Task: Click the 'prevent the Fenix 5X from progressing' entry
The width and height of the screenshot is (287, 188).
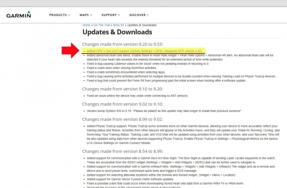Action: click(x=166, y=81)
